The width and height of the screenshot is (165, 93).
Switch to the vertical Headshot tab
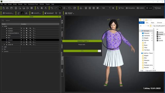(x=62, y=34)
